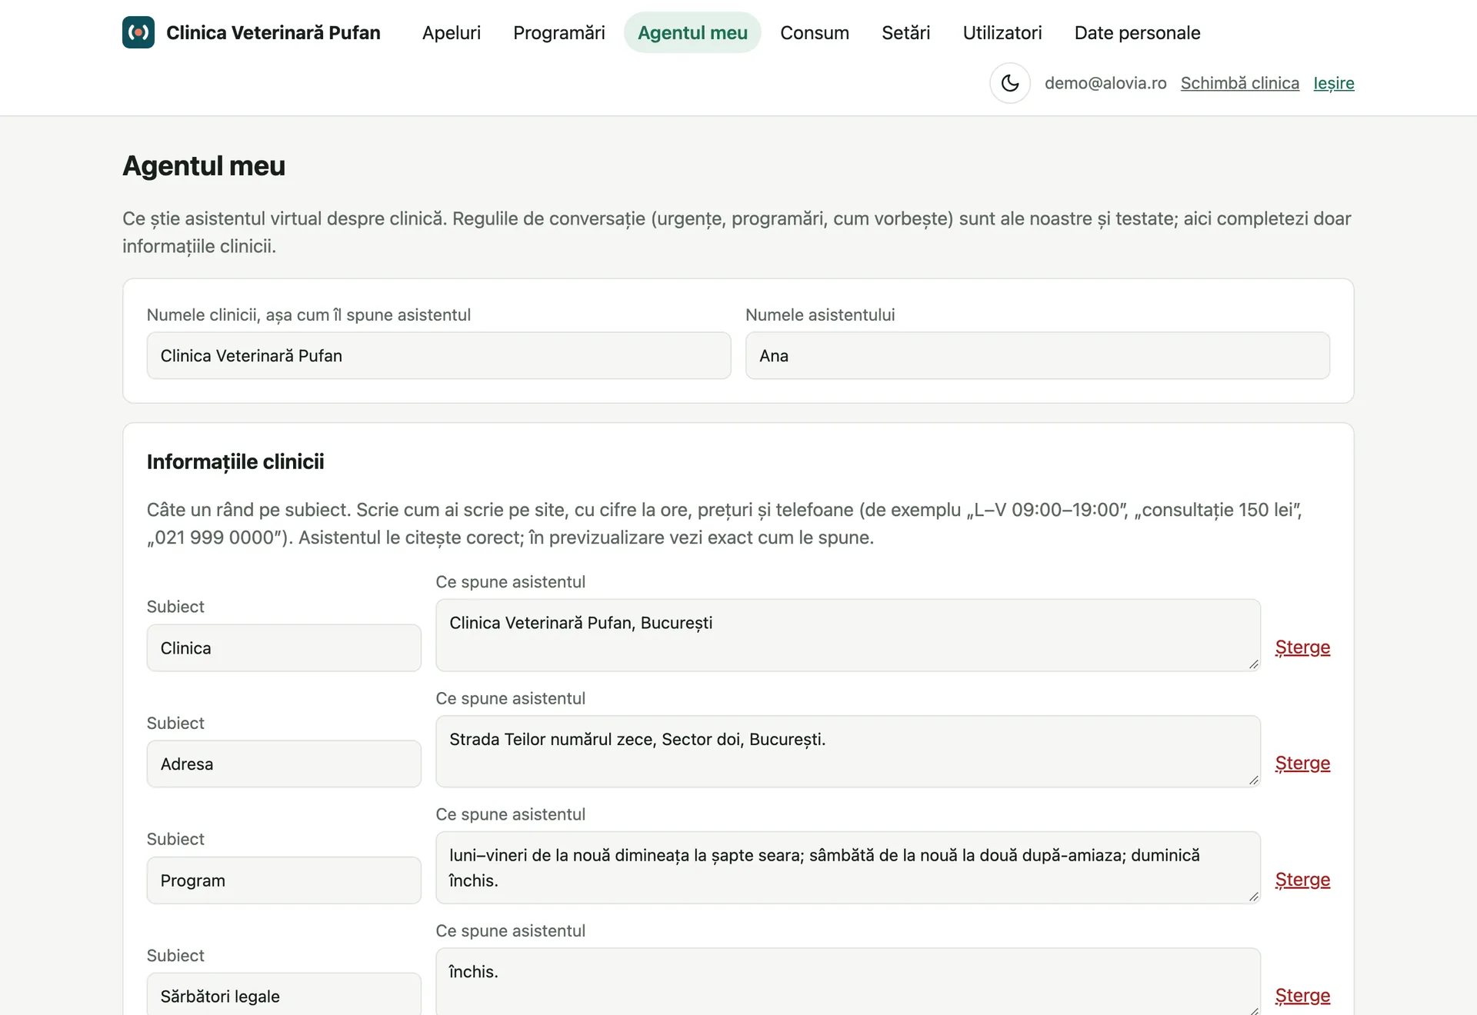The image size is (1477, 1015).
Task: Select the Agentul meu active tab
Action: click(692, 32)
